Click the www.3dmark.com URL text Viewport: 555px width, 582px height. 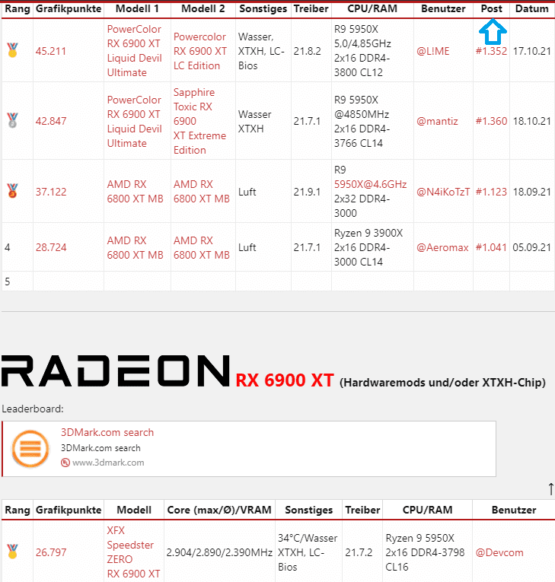pyautogui.click(x=108, y=463)
